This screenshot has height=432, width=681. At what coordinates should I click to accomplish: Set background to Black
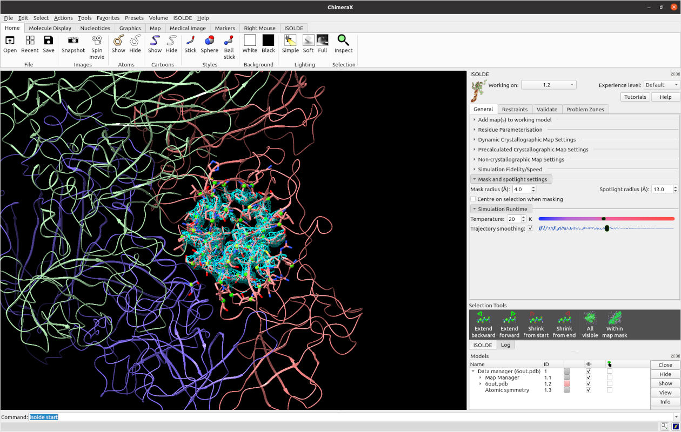pyautogui.click(x=269, y=44)
